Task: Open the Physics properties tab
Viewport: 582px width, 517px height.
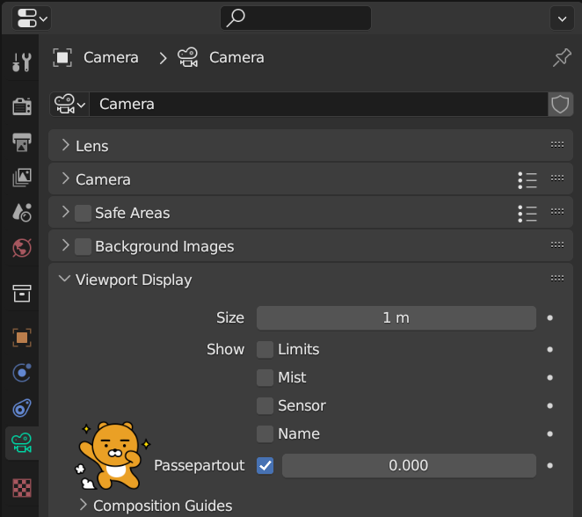Action: pos(22,373)
